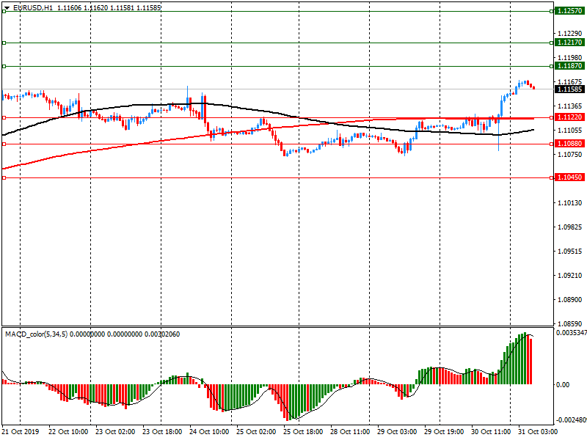
Task: Click left handle of the 1.11220 red line
Action: (x=4, y=117)
